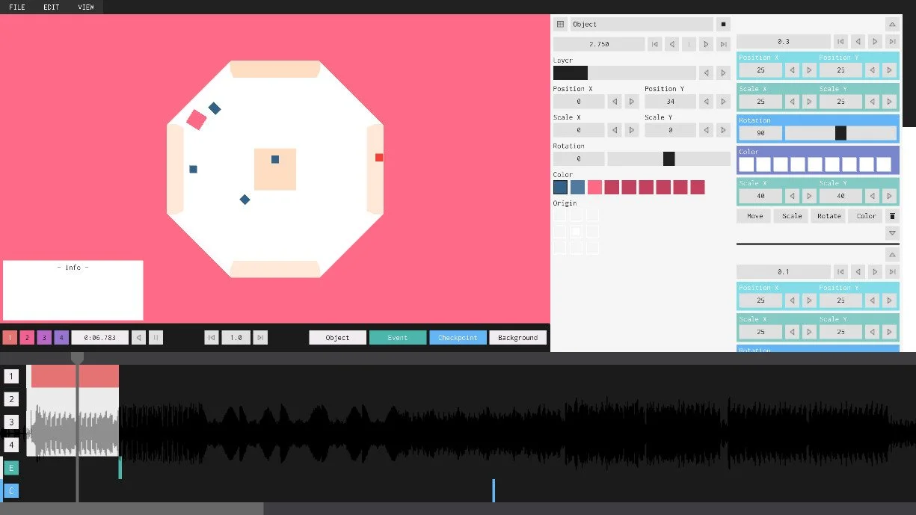Expand with down triangle below trash icon
The height and width of the screenshot is (515, 916).
point(891,233)
